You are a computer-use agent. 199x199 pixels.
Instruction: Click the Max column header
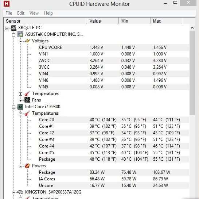click(166, 21)
